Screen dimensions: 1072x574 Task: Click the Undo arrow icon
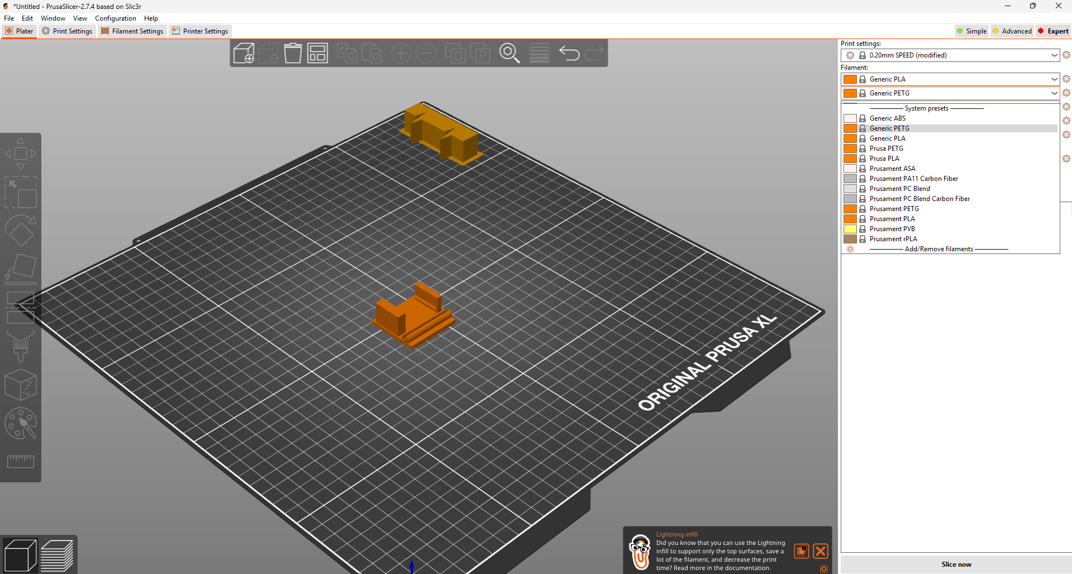tap(569, 54)
